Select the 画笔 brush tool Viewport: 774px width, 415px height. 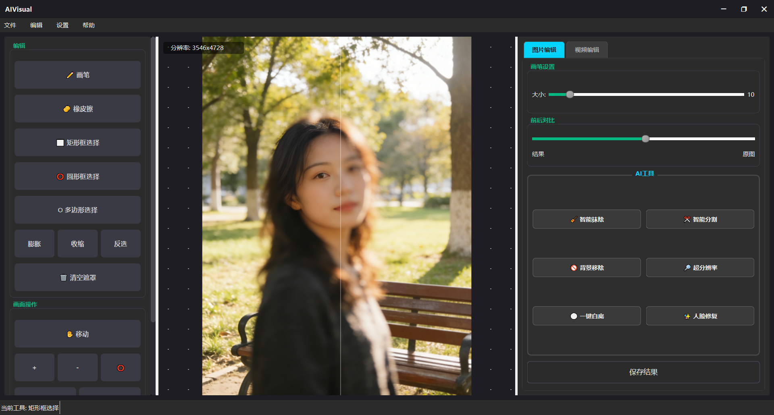(77, 75)
